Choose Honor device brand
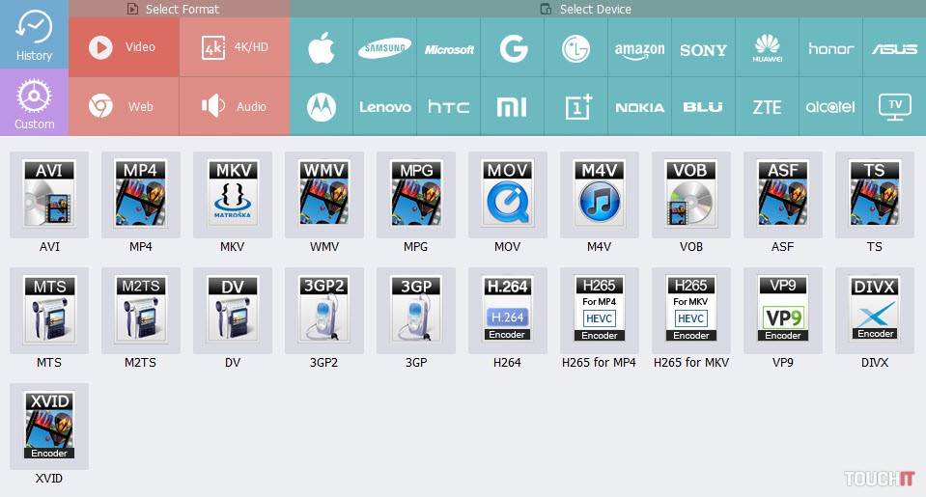 coord(831,47)
